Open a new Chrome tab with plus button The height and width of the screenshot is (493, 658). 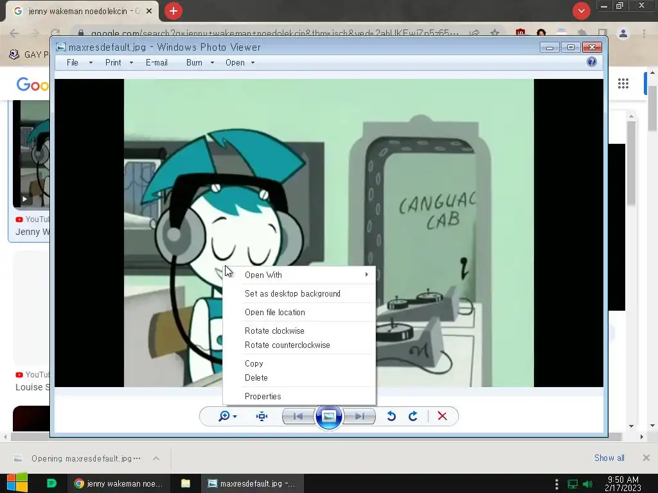point(173,11)
